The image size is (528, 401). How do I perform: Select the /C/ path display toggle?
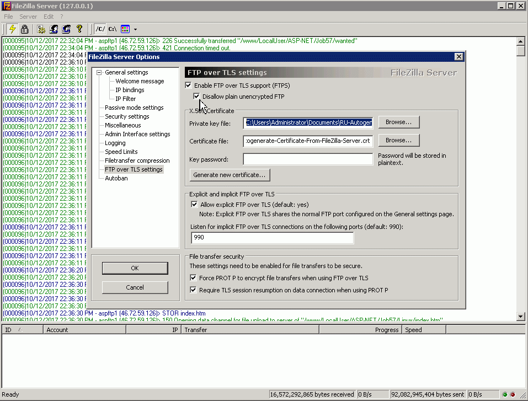coord(100,29)
